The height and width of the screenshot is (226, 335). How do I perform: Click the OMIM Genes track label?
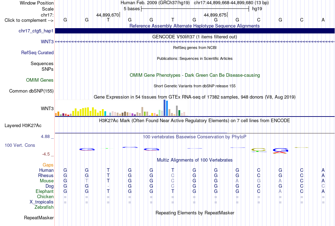(x=40, y=80)
